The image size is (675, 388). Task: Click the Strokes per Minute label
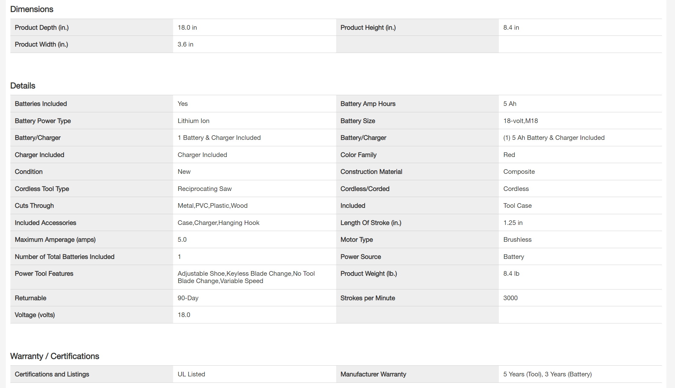coord(368,298)
